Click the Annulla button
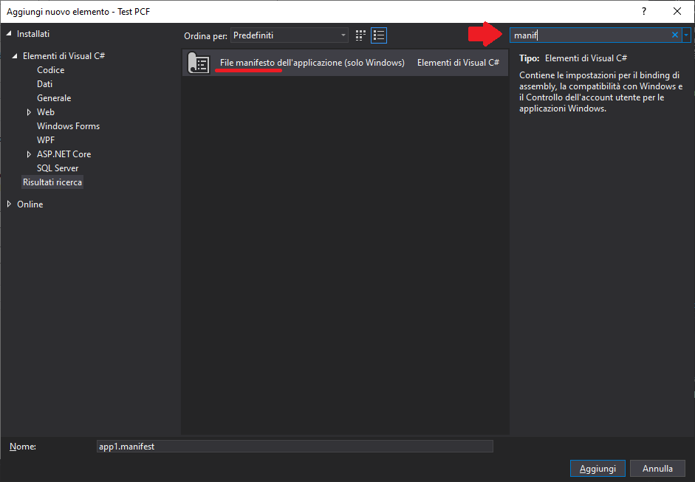The height and width of the screenshot is (482, 695). point(657,469)
